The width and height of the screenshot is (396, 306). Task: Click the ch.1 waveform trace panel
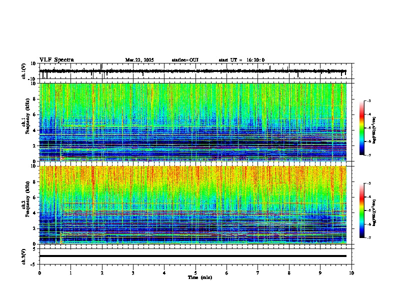click(196, 71)
